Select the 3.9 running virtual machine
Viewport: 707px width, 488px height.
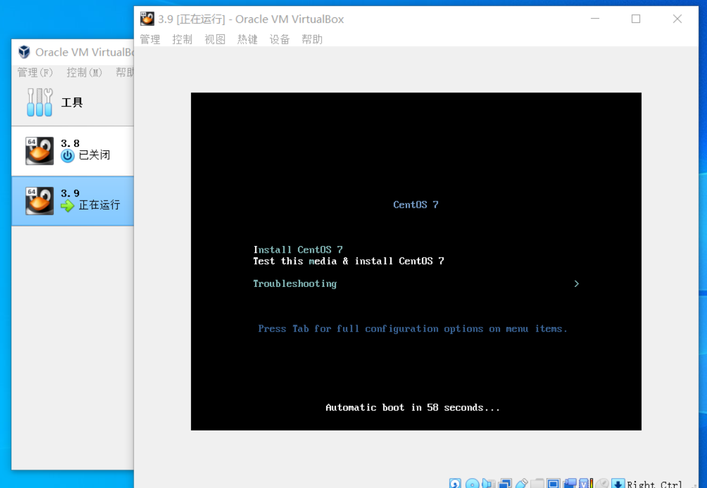click(x=72, y=201)
